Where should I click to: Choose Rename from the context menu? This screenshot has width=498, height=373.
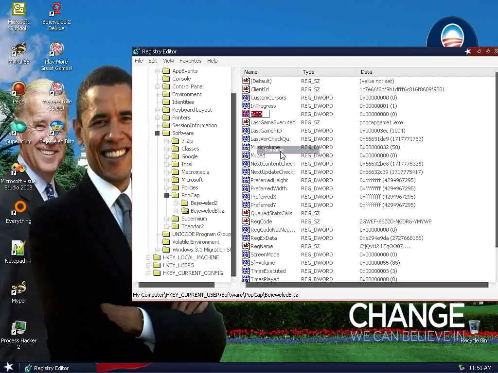287,150
